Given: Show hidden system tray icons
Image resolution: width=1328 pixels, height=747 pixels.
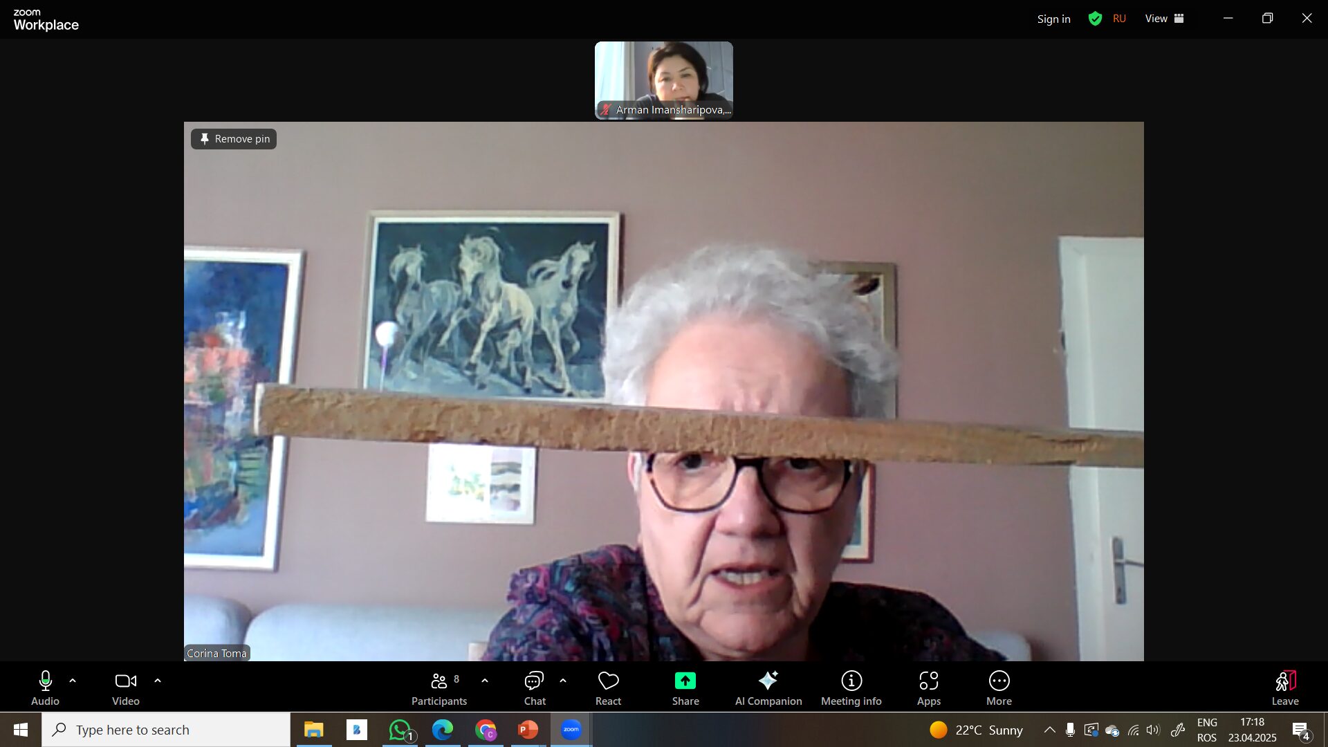Looking at the screenshot, I should point(1049,730).
